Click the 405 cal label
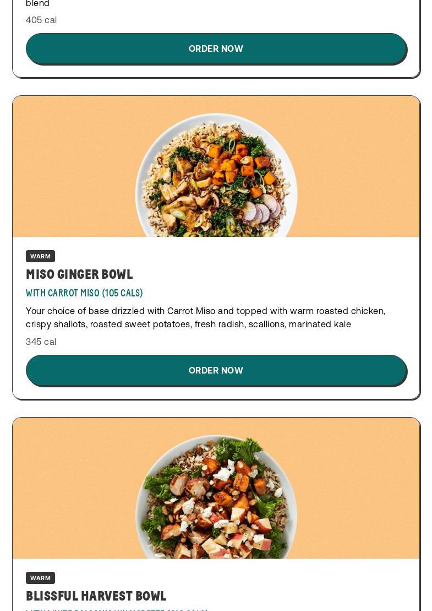Viewport: 432px width, 611px height. 41,20
